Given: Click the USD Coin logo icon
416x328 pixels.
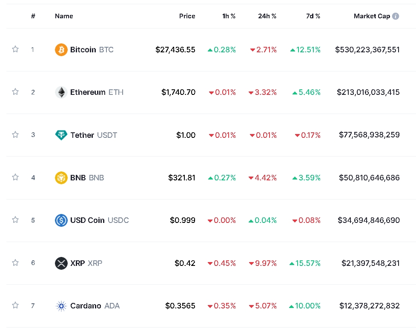Looking at the screenshot, I should pyautogui.click(x=61, y=220).
